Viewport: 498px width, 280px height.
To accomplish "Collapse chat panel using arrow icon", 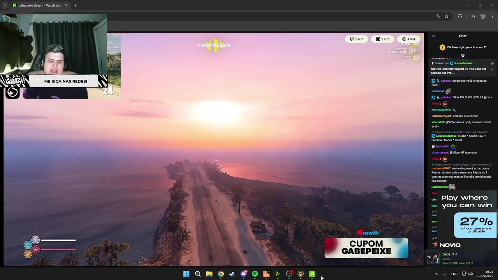I will coord(433,36).
